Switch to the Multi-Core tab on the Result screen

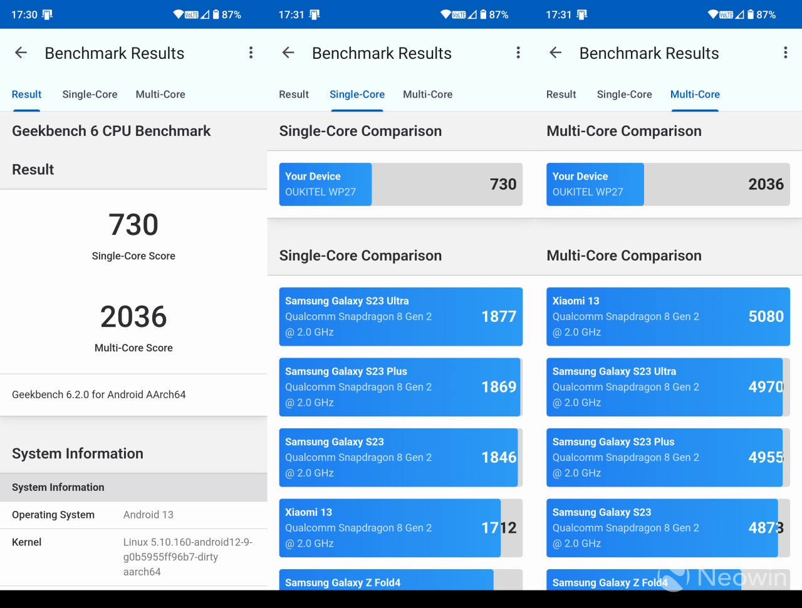160,95
